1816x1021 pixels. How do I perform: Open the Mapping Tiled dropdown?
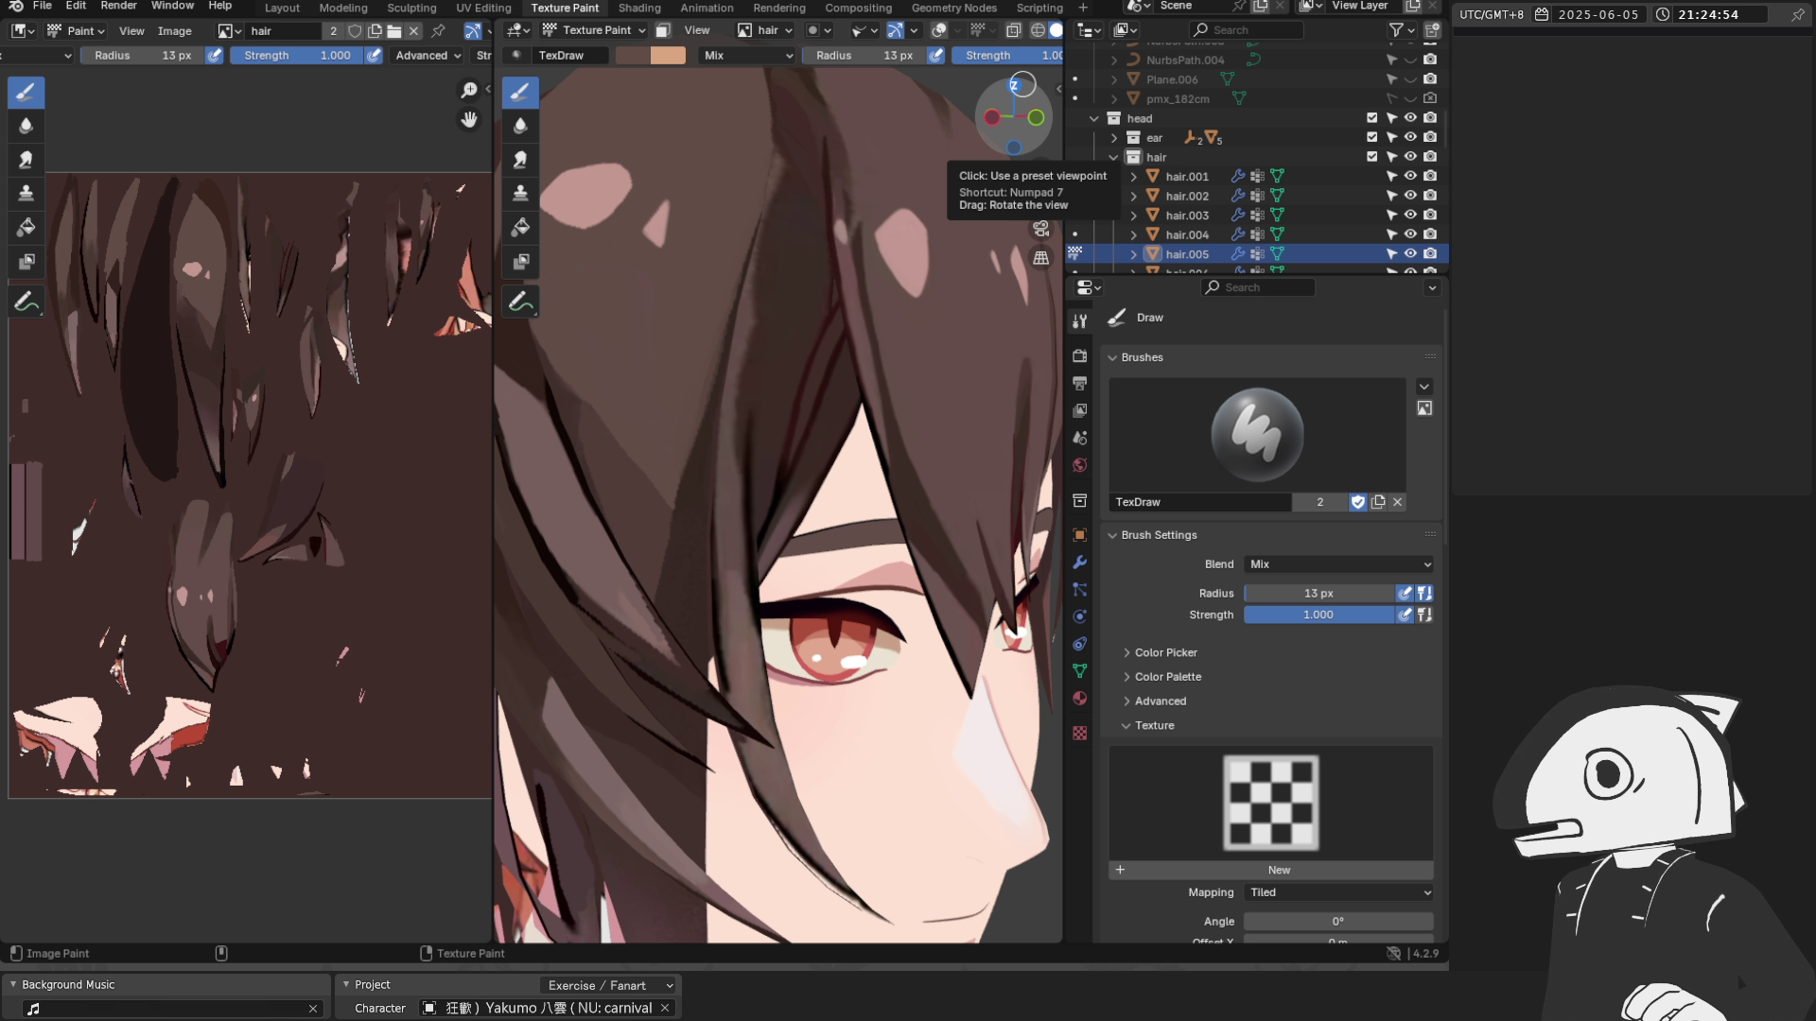[x=1338, y=892]
